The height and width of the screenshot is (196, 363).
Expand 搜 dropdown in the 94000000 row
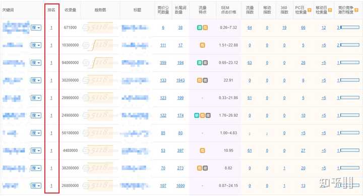coord(36,63)
